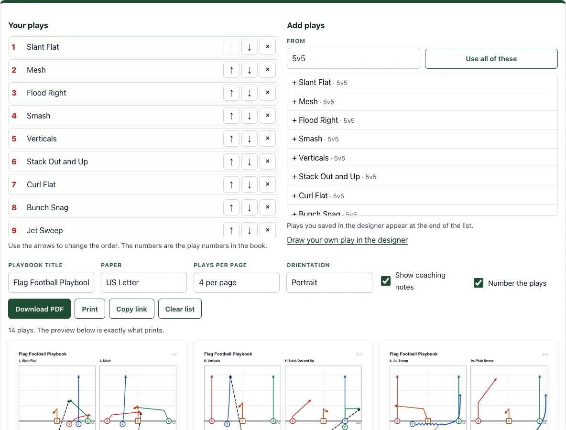Move Mesh up one position
This screenshot has height=430, width=566.
231,70
